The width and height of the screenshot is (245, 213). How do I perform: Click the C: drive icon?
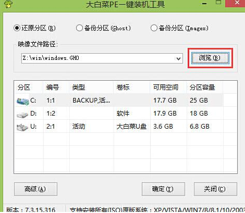(22, 101)
